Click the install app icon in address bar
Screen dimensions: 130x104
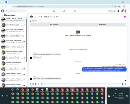113,6
